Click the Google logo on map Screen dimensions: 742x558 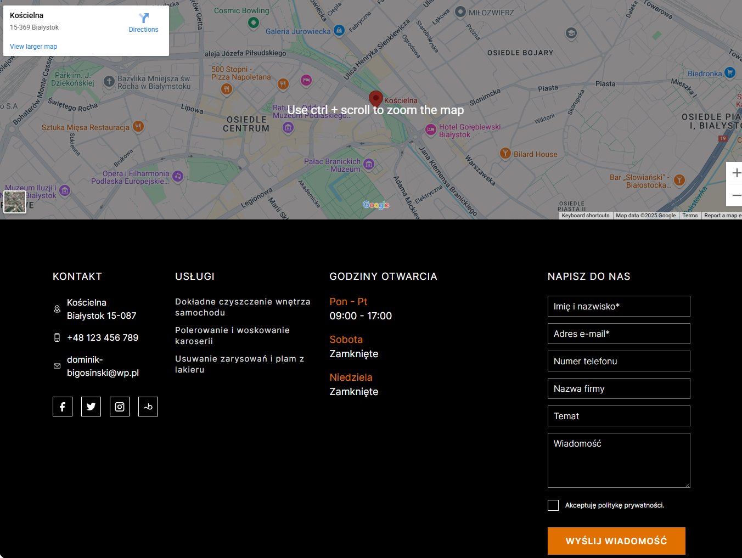376,205
